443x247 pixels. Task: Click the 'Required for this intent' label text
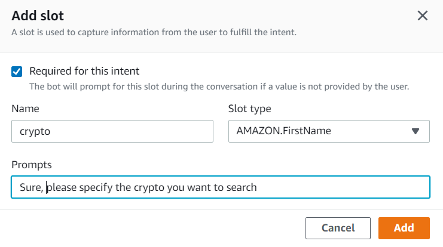click(x=84, y=72)
